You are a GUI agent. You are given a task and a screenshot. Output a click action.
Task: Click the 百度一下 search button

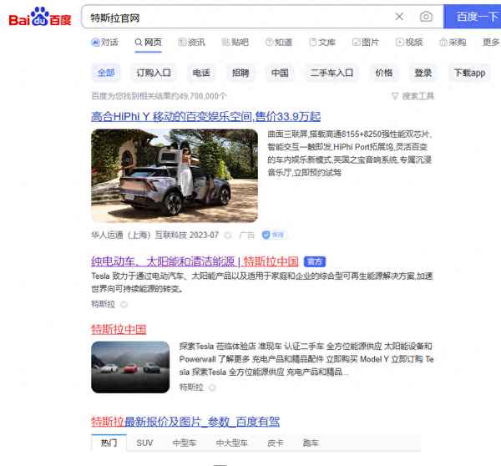(473, 17)
